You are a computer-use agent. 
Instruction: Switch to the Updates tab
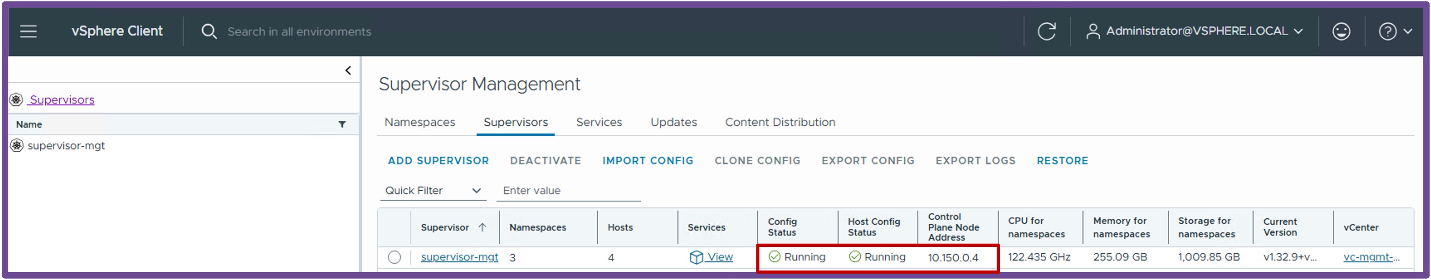tap(673, 122)
